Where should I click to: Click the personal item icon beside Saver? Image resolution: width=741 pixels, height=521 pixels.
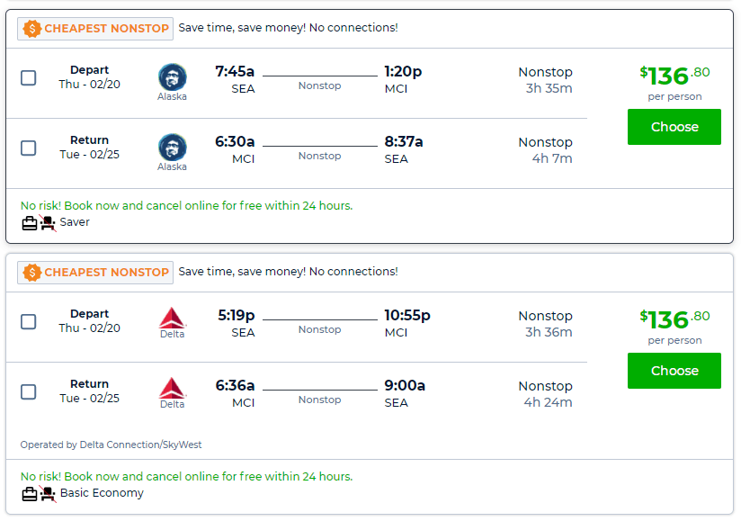[46, 221]
